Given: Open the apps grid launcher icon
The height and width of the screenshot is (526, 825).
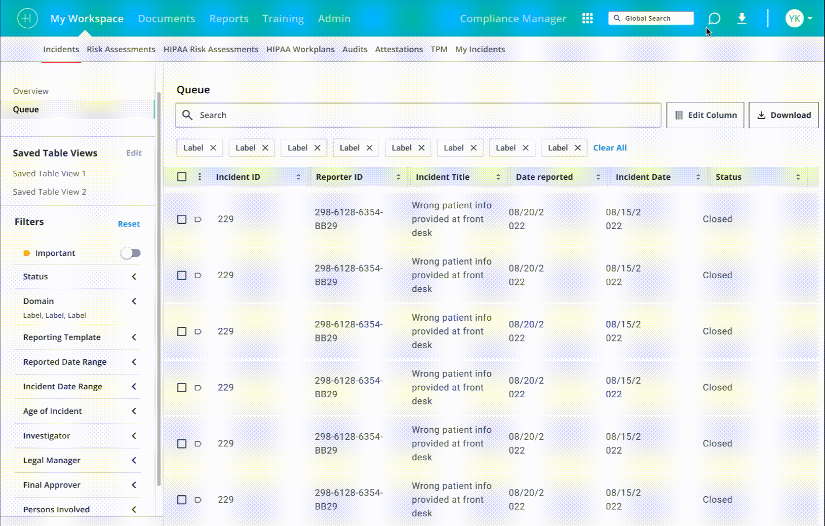Looking at the screenshot, I should [587, 19].
